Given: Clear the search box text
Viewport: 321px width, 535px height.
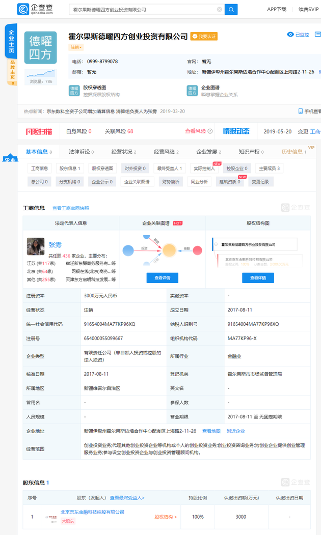Looking at the screenshot, I should pos(220,10).
